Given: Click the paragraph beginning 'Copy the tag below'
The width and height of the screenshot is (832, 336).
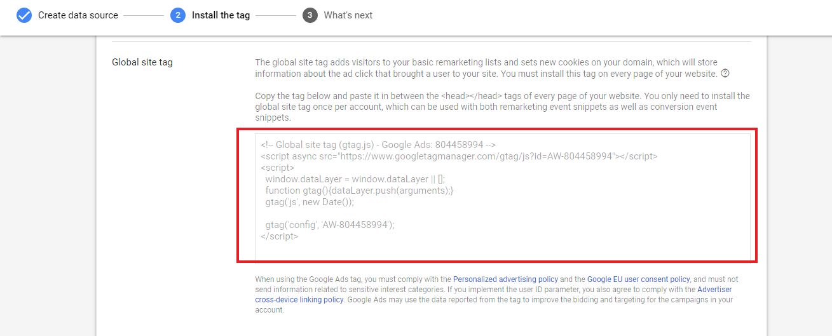Looking at the screenshot, I should point(502,107).
